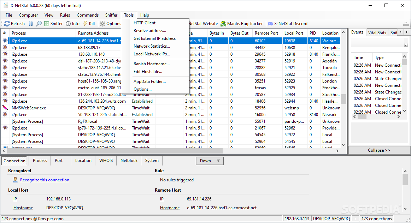The width and height of the screenshot is (411, 223).
Task: Kill the connection using the lightning icon
Action: (89, 24)
